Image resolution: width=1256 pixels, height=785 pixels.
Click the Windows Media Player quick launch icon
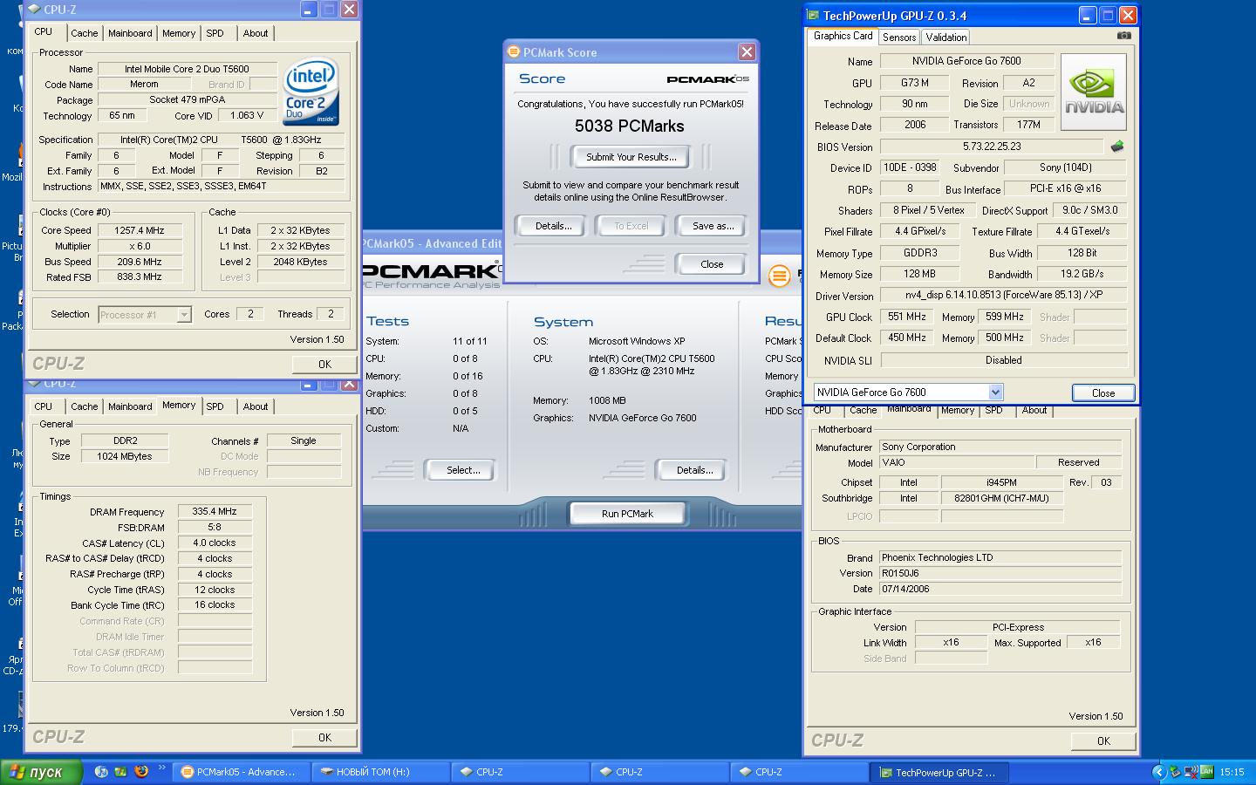pos(101,772)
